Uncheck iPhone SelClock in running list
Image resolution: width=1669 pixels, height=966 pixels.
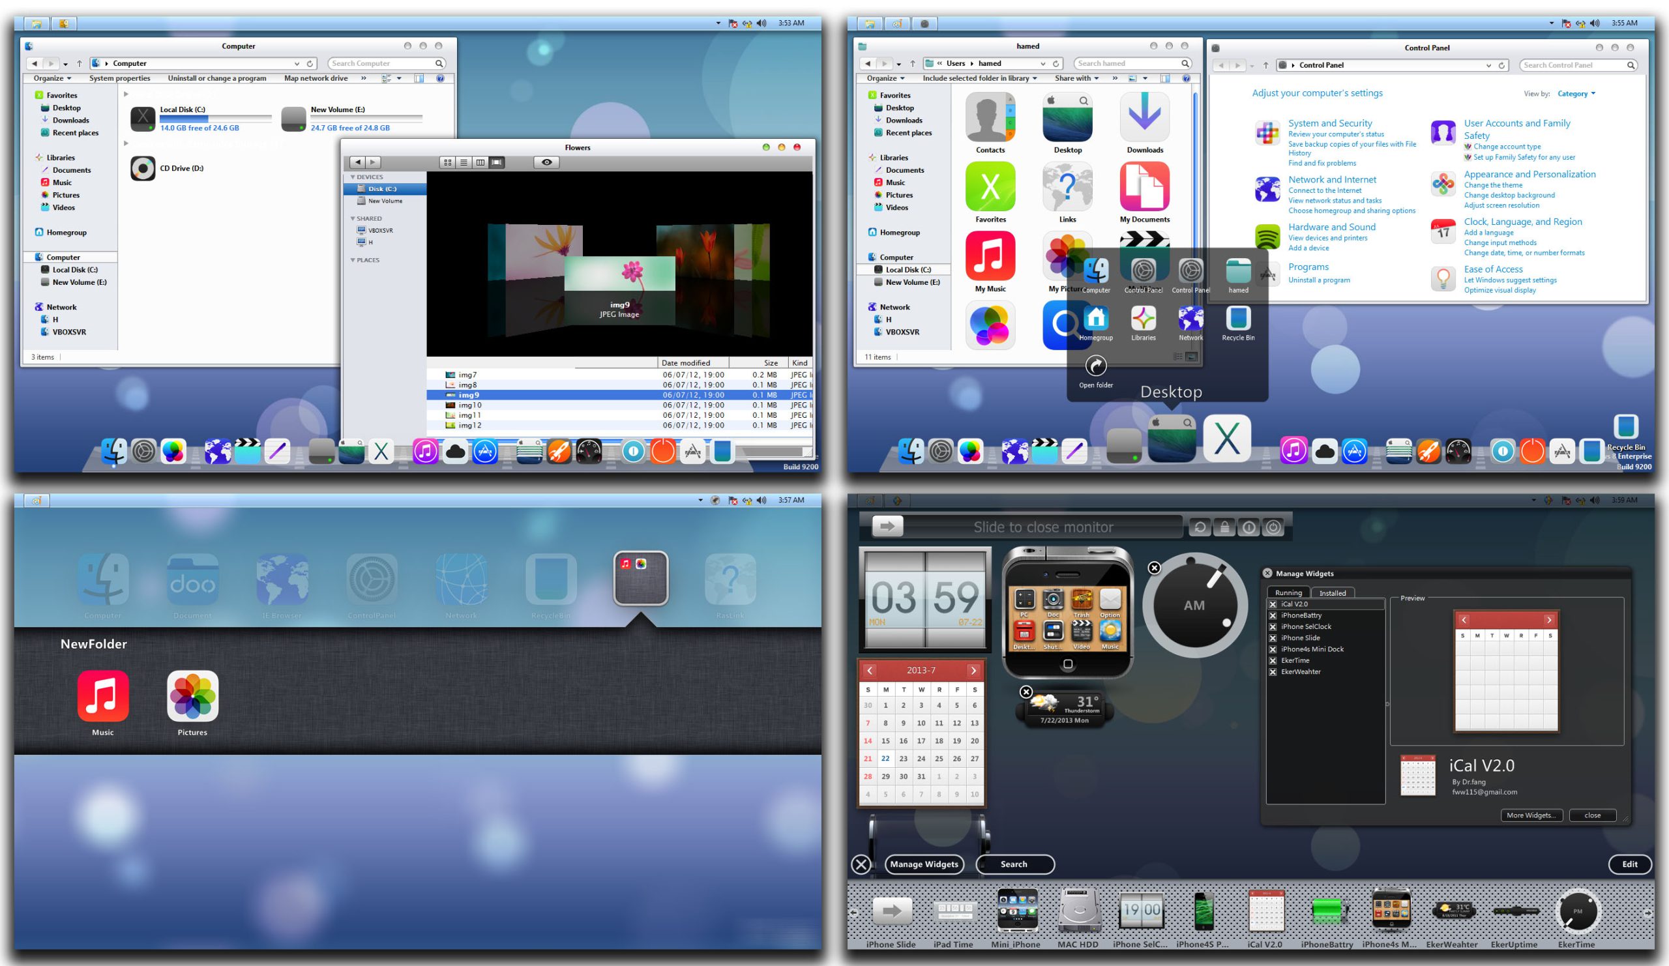coord(1272,627)
